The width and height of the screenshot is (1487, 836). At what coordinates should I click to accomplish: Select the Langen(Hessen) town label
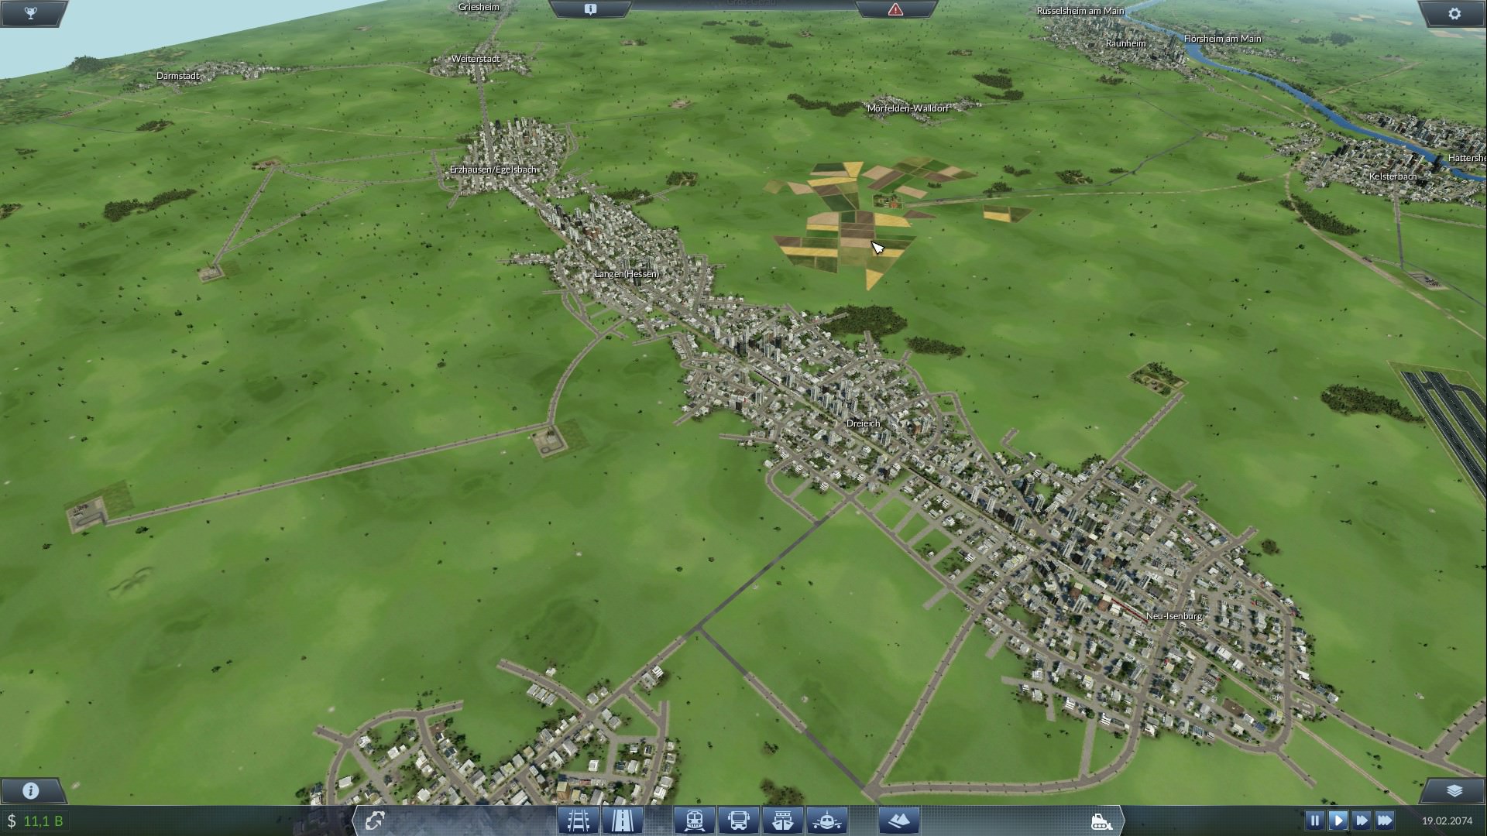[627, 274]
